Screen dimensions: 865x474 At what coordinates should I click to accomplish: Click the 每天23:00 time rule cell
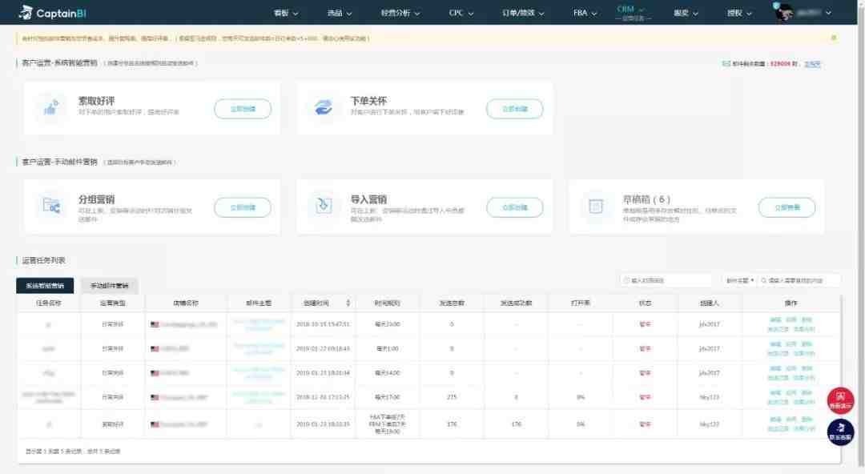click(x=388, y=324)
